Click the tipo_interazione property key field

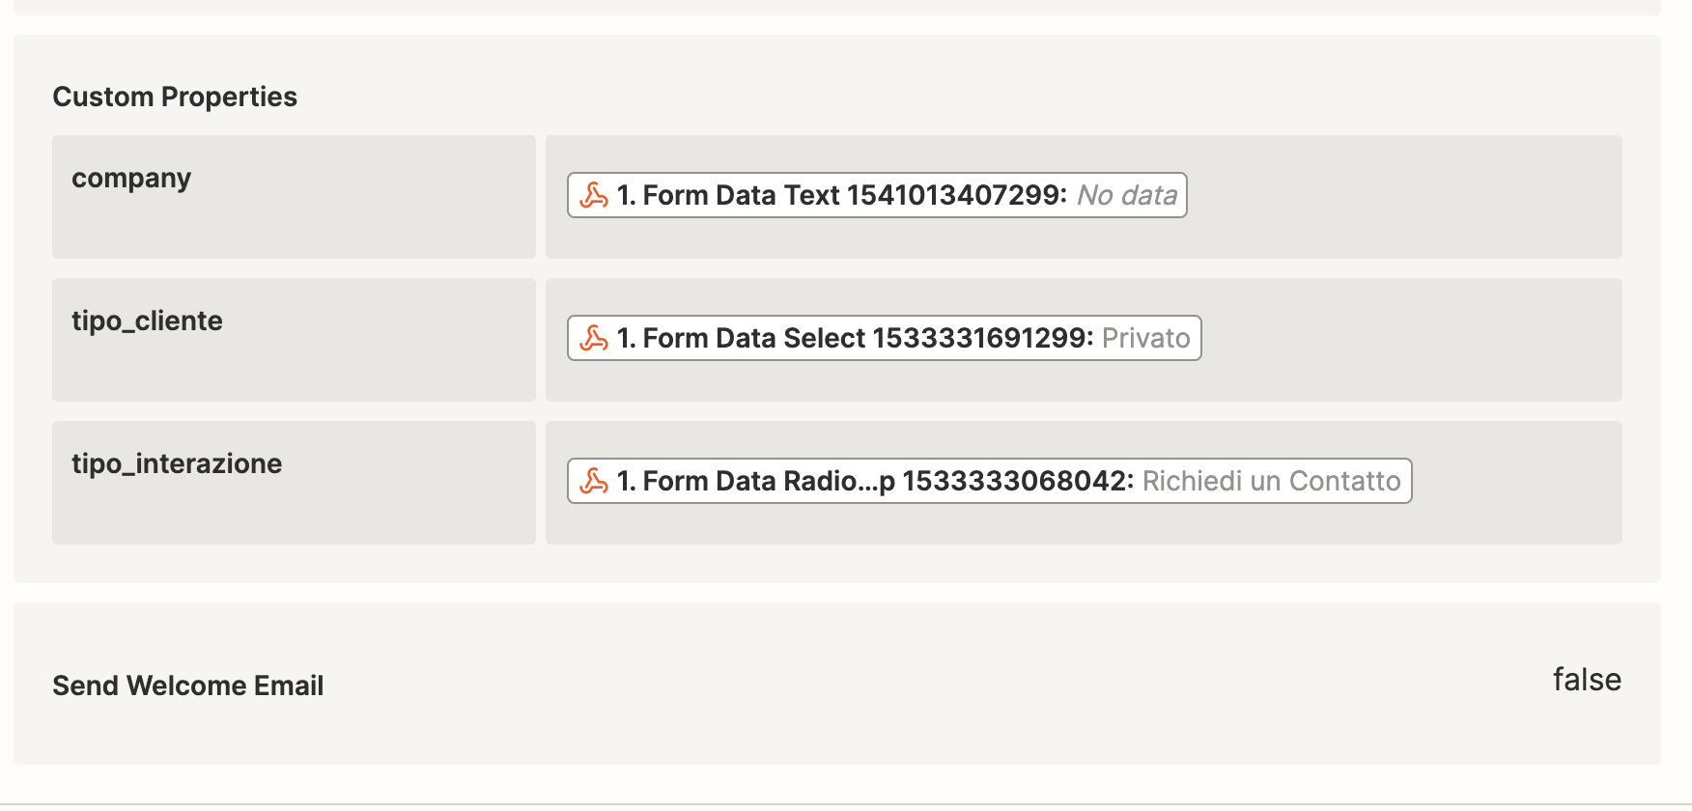294,483
